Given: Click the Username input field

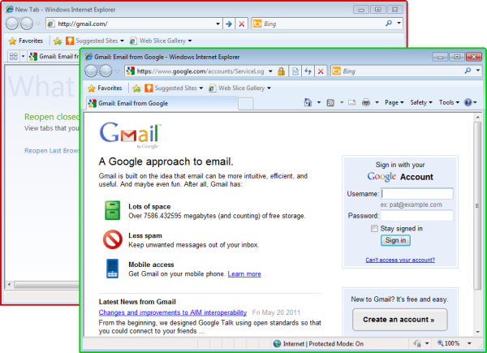Looking at the screenshot, I should point(417,193).
